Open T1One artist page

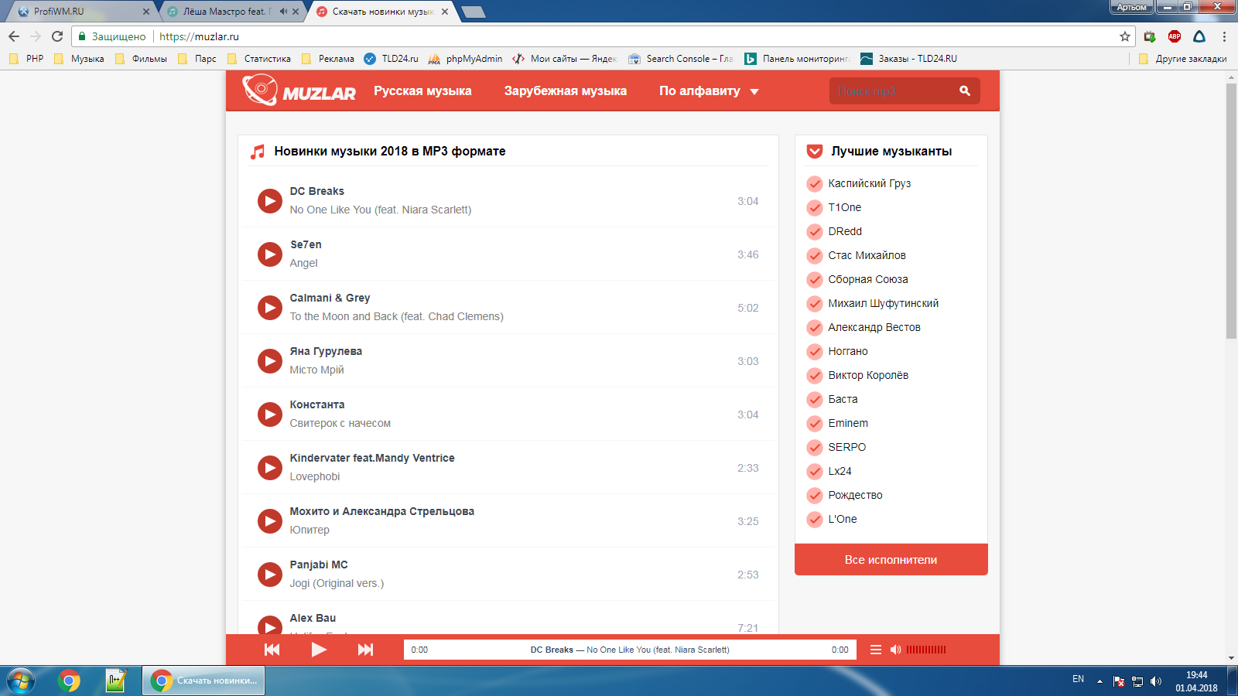844,207
